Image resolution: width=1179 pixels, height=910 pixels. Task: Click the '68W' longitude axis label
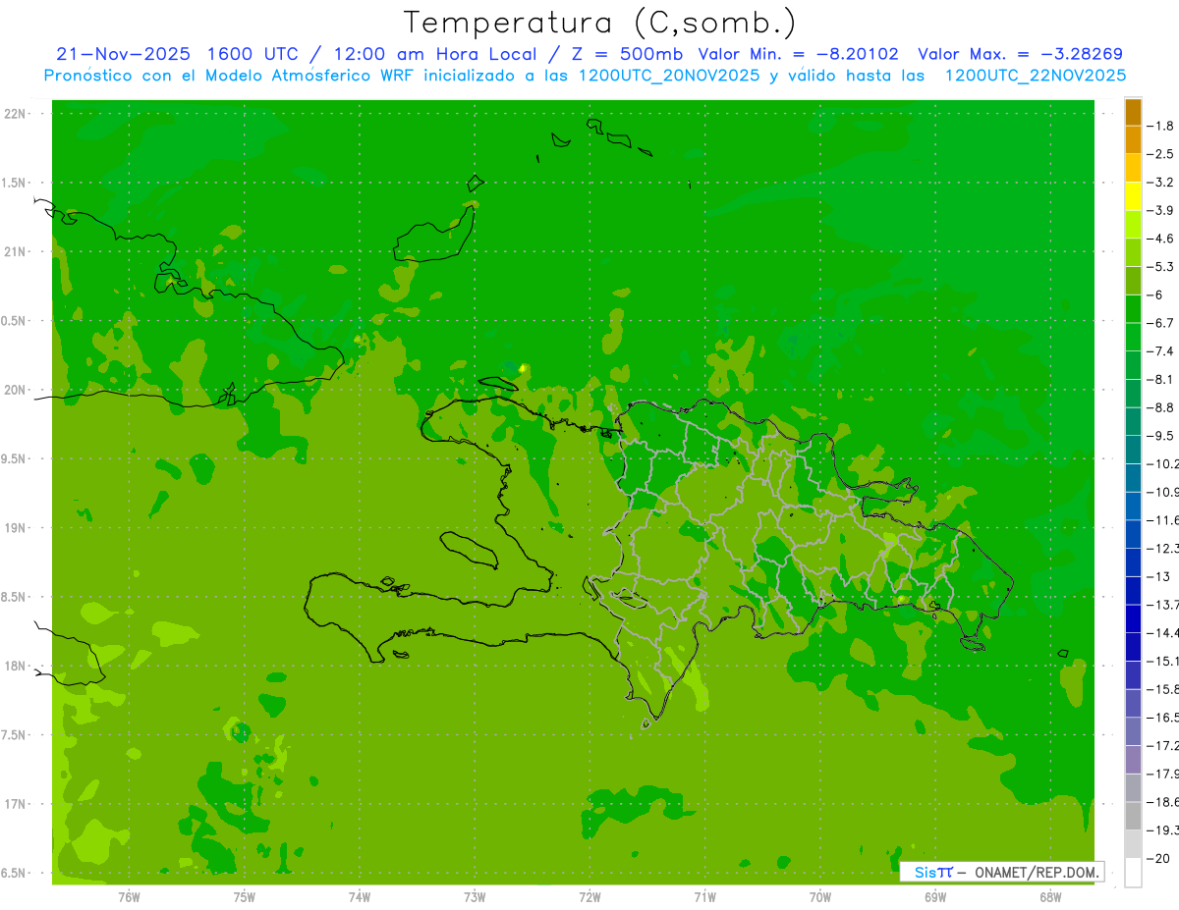[1050, 897]
